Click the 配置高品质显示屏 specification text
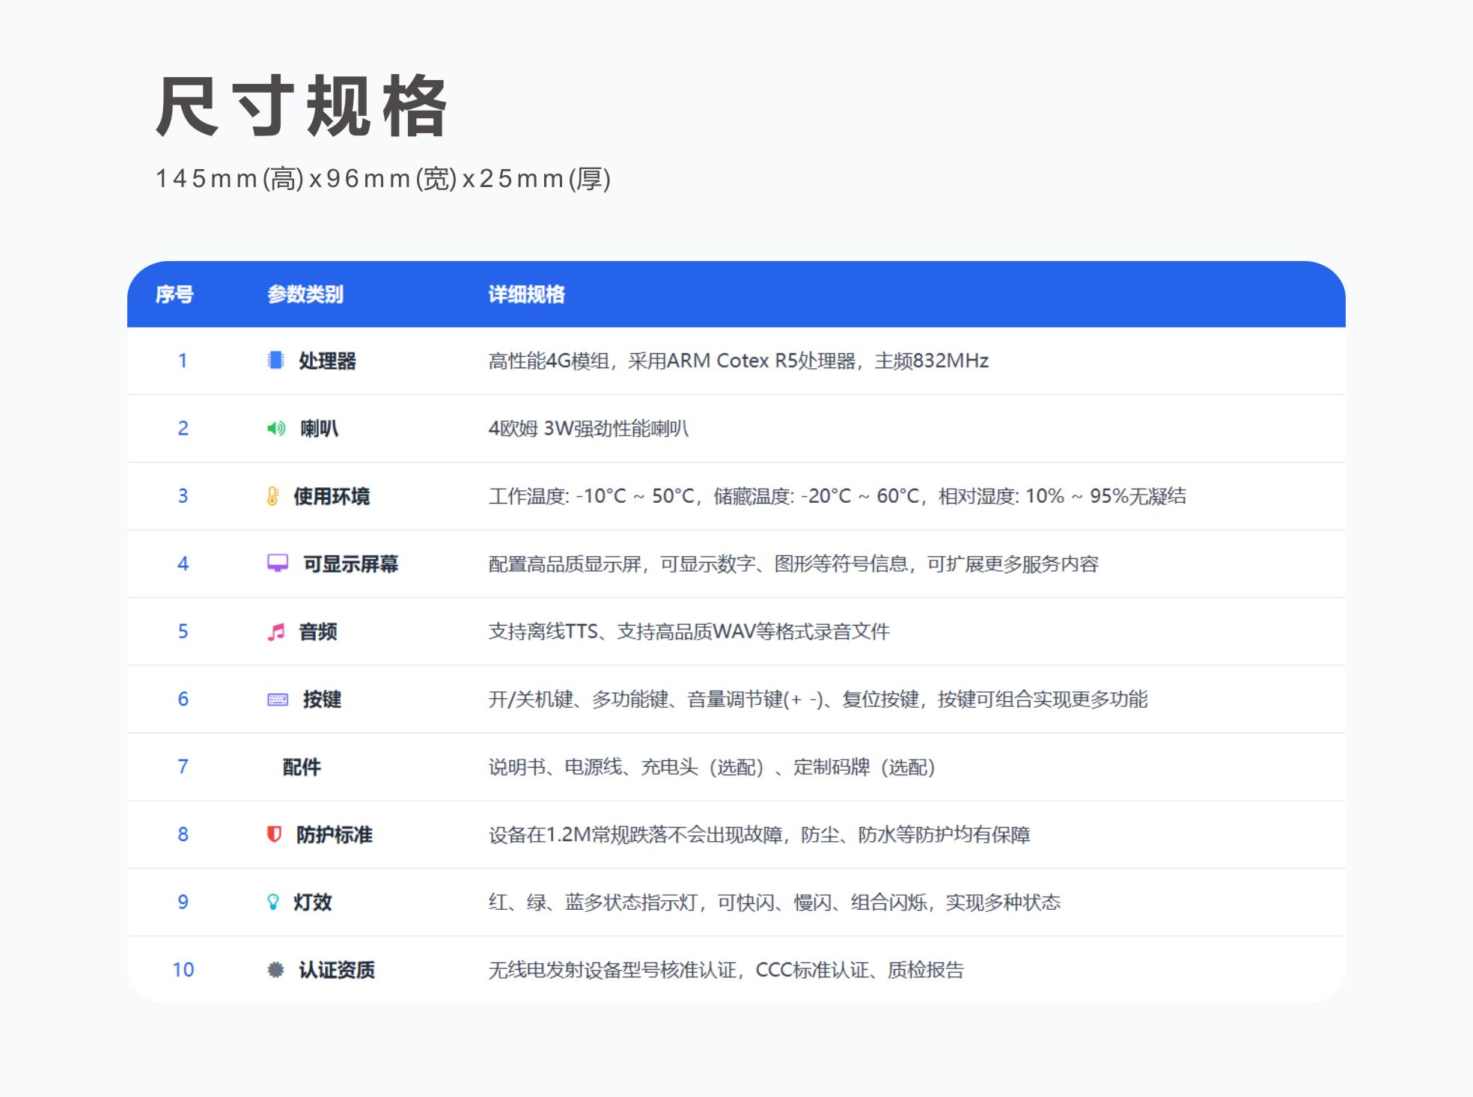 click(x=793, y=564)
